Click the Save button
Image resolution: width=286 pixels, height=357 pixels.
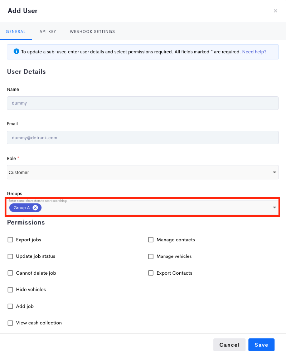pos(261,345)
